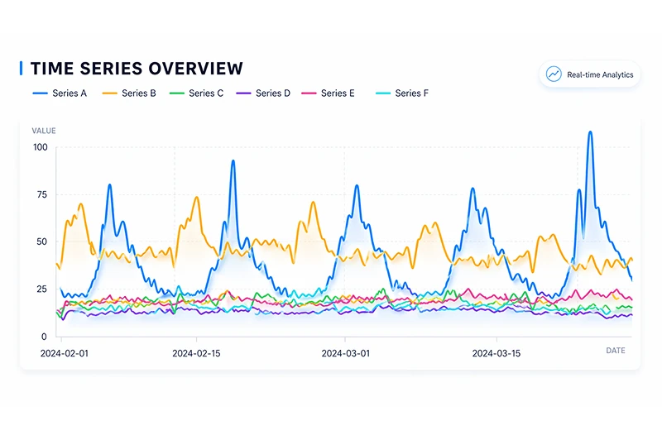
Task: Click the 2024-02-15 axis date label
Action: (x=196, y=353)
